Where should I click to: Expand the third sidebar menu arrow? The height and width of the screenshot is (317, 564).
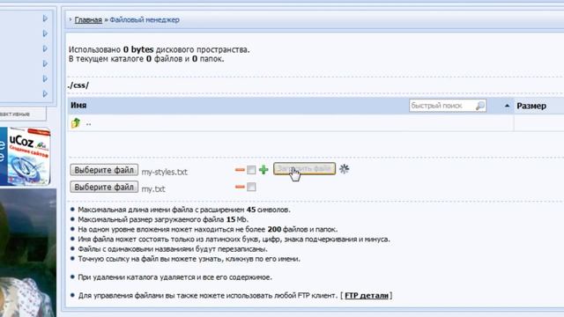click(x=45, y=48)
